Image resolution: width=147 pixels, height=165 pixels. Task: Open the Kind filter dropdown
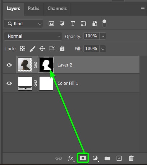(24, 24)
